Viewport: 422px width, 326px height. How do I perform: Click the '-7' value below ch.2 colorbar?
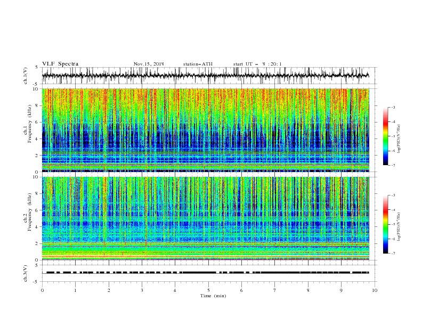coord(393,254)
